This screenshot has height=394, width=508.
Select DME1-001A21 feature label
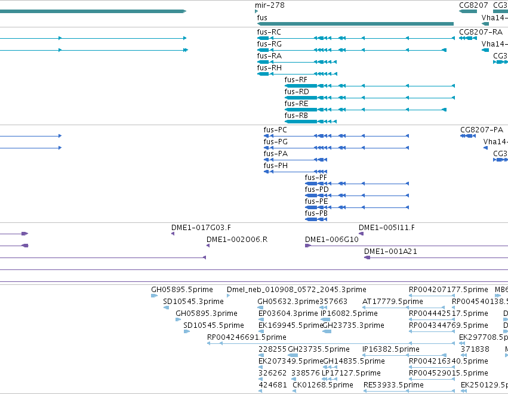click(390, 252)
